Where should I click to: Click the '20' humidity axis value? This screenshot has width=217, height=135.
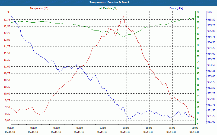tap(198, 102)
